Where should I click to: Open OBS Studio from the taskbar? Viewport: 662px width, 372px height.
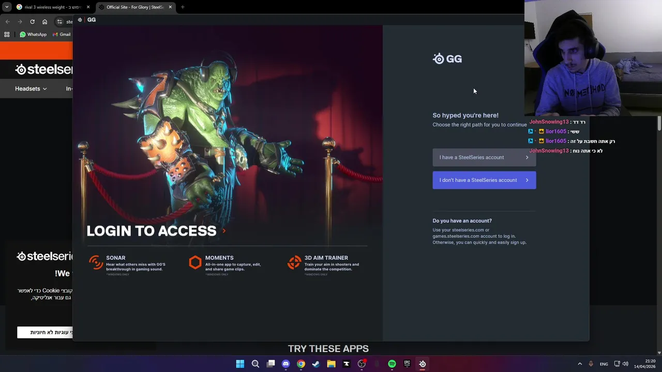pos(362,364)
